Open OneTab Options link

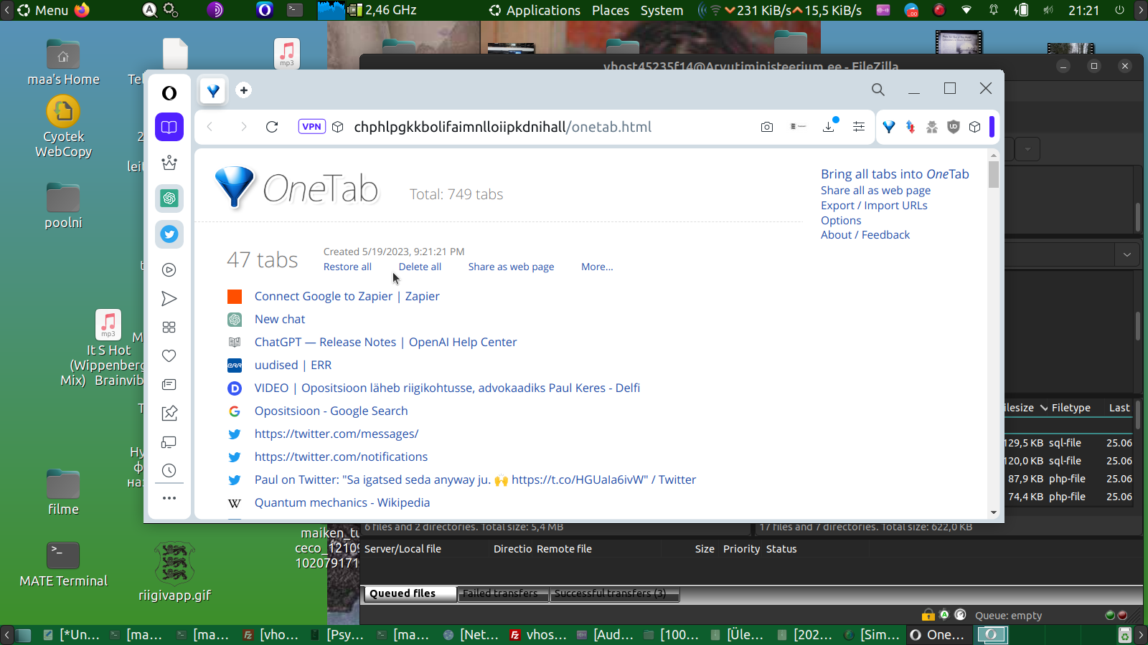(x=841, y=221)
